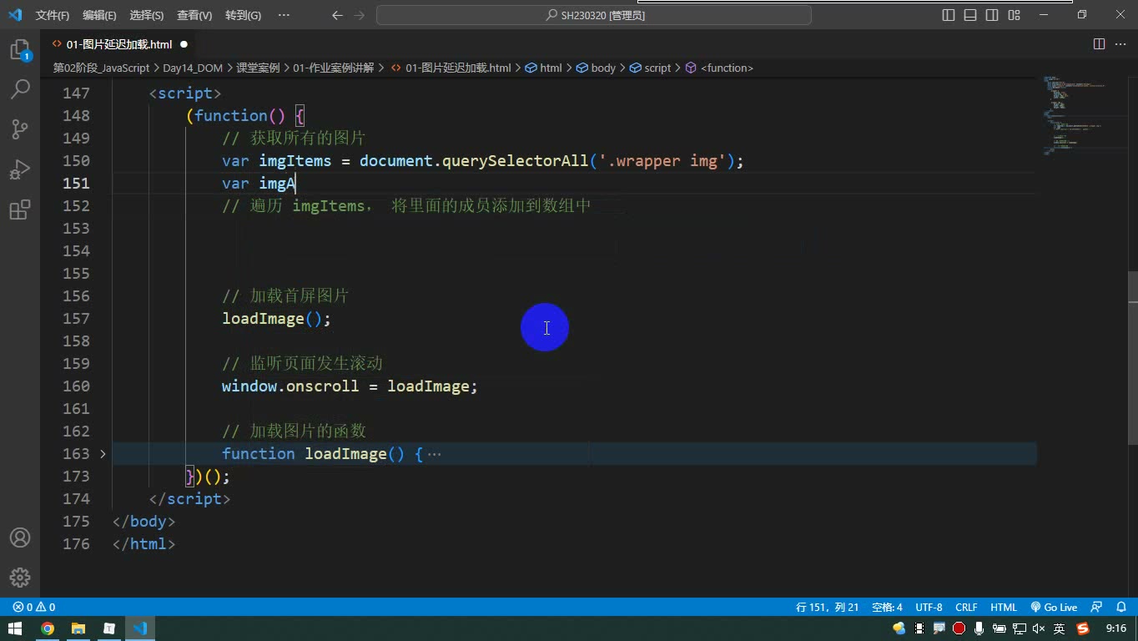Open the 文件(F) menu
Viewport: 1138px width, 641px height.
tap(53, 15)
